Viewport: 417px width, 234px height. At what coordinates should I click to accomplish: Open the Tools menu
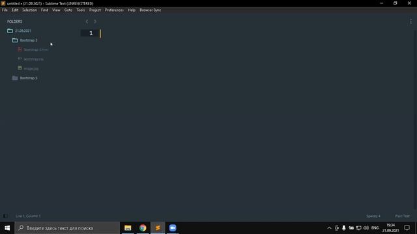pyautogui.click(x=81, y=10)
